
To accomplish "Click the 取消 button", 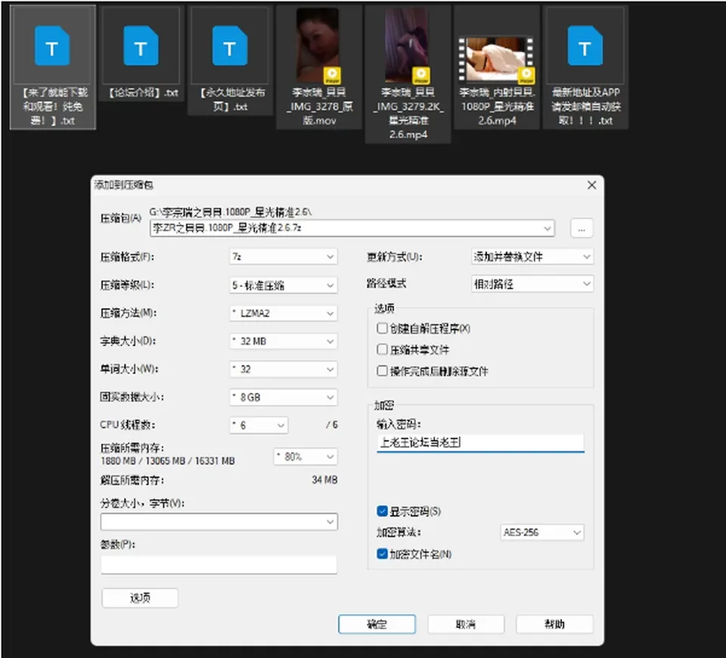I will (466, 624).
